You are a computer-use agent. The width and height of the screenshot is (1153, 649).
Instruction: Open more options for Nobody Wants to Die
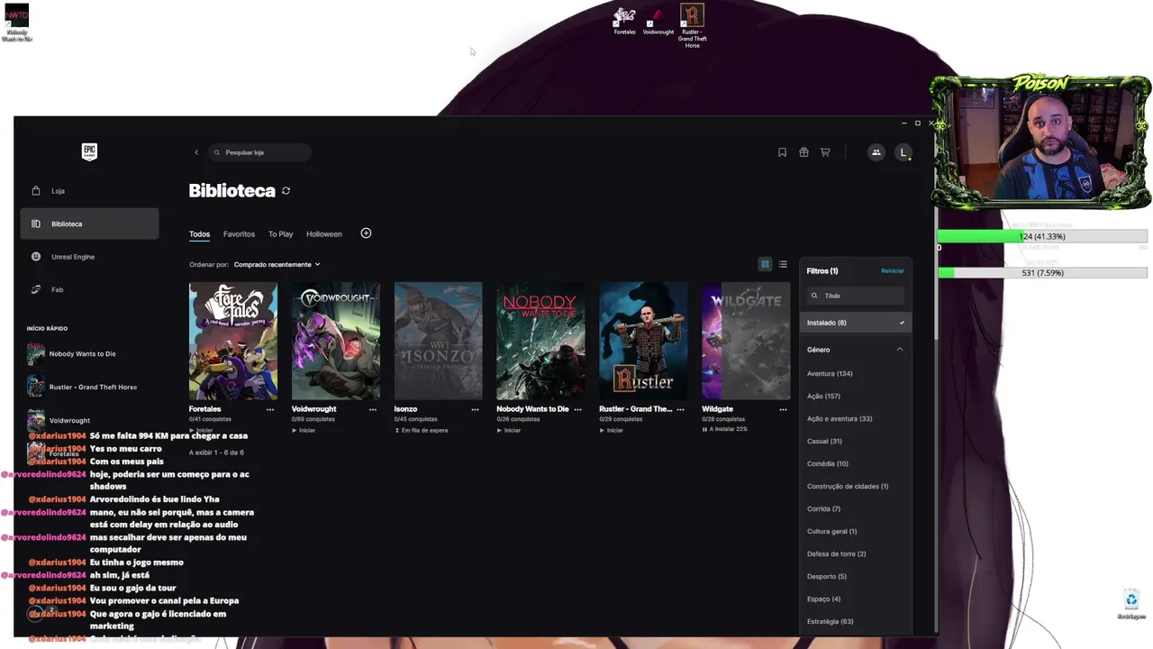(x=577, y=409)
